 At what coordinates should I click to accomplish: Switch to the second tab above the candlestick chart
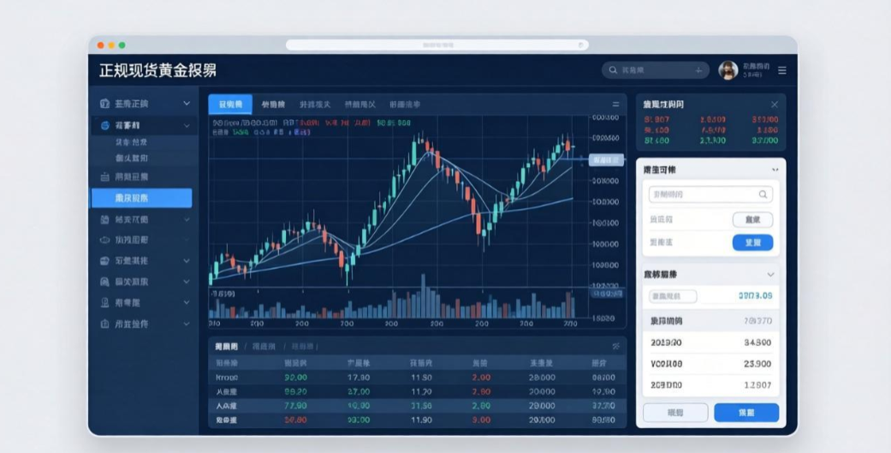273,104
